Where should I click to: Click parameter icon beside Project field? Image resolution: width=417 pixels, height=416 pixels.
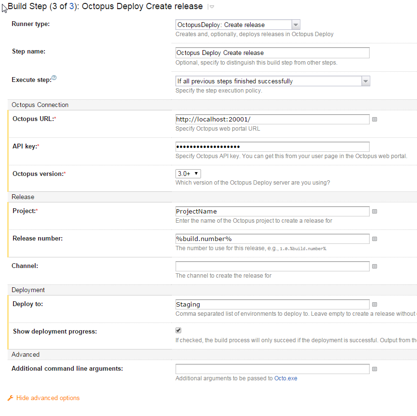[375, 211]
